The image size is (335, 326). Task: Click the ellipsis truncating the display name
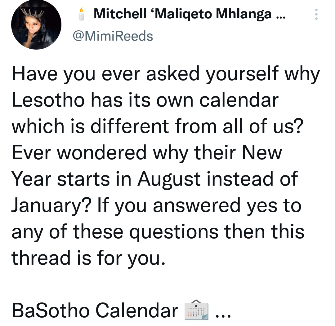(281, 17)
